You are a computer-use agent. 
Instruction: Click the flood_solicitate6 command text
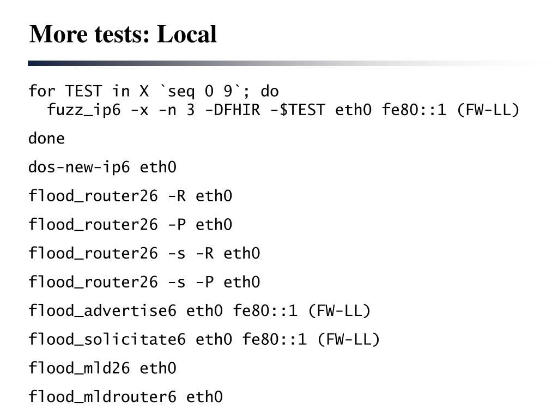point(107,339)
